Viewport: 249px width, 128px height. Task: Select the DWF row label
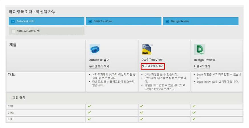click(x=11, y=106)
